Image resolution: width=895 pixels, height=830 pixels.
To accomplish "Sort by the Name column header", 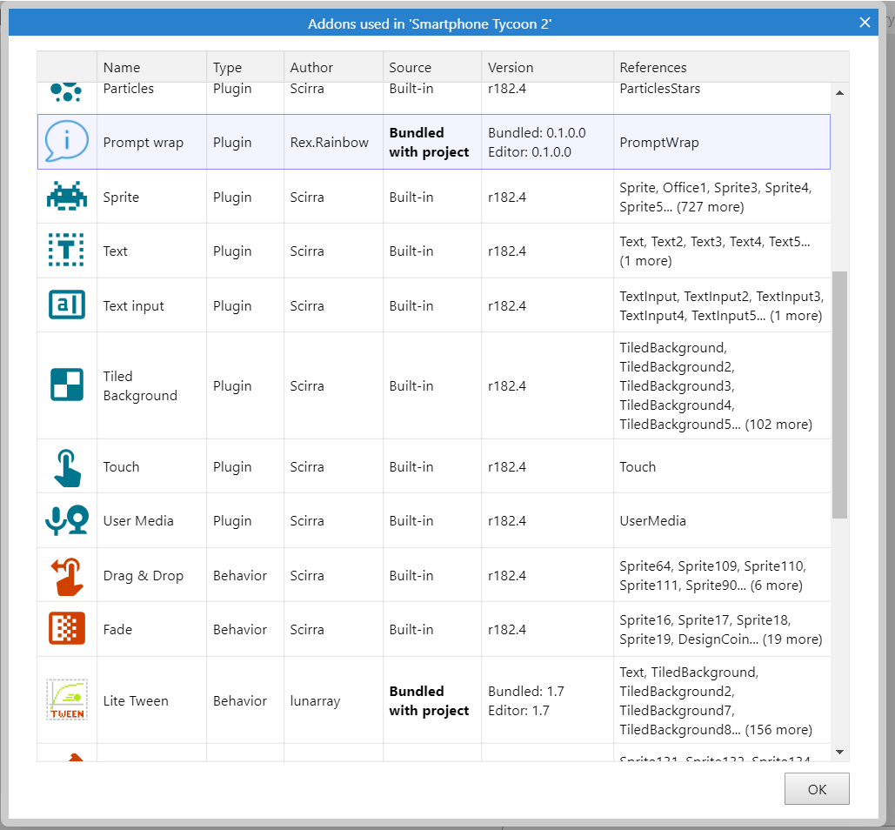I will point(151,67).
